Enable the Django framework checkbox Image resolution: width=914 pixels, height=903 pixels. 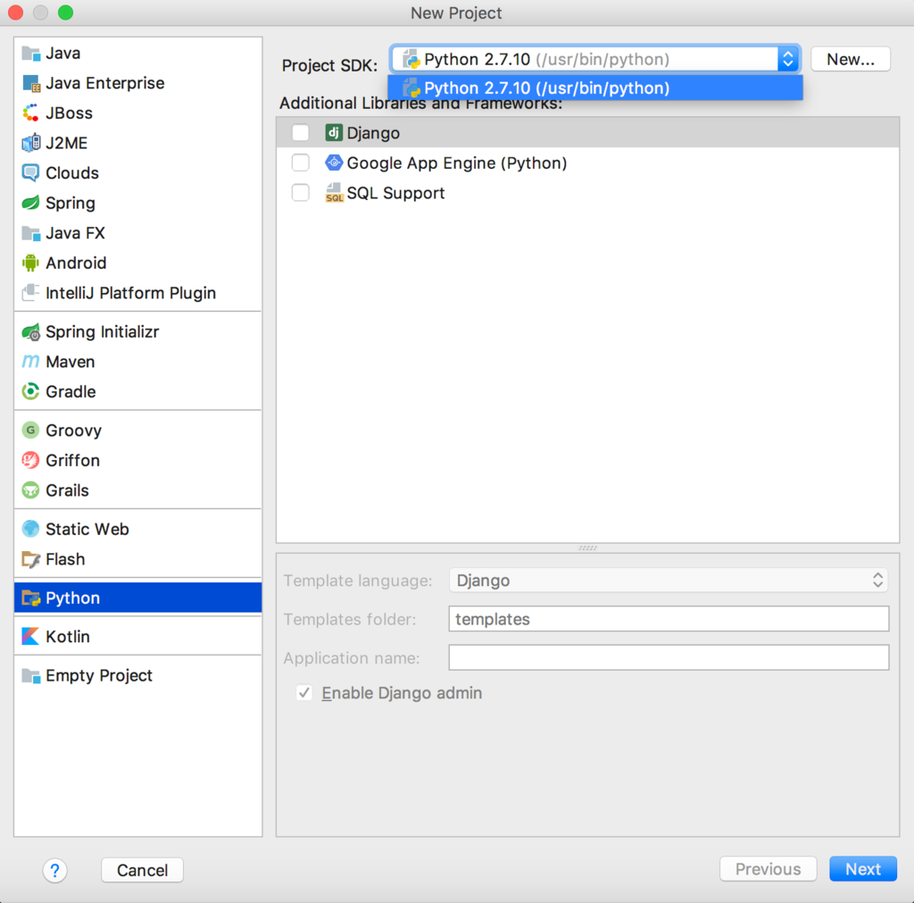point(301,133)
